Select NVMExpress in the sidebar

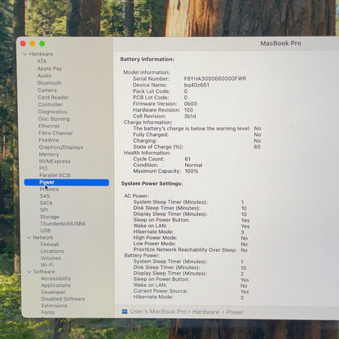[x=55, y=161]
